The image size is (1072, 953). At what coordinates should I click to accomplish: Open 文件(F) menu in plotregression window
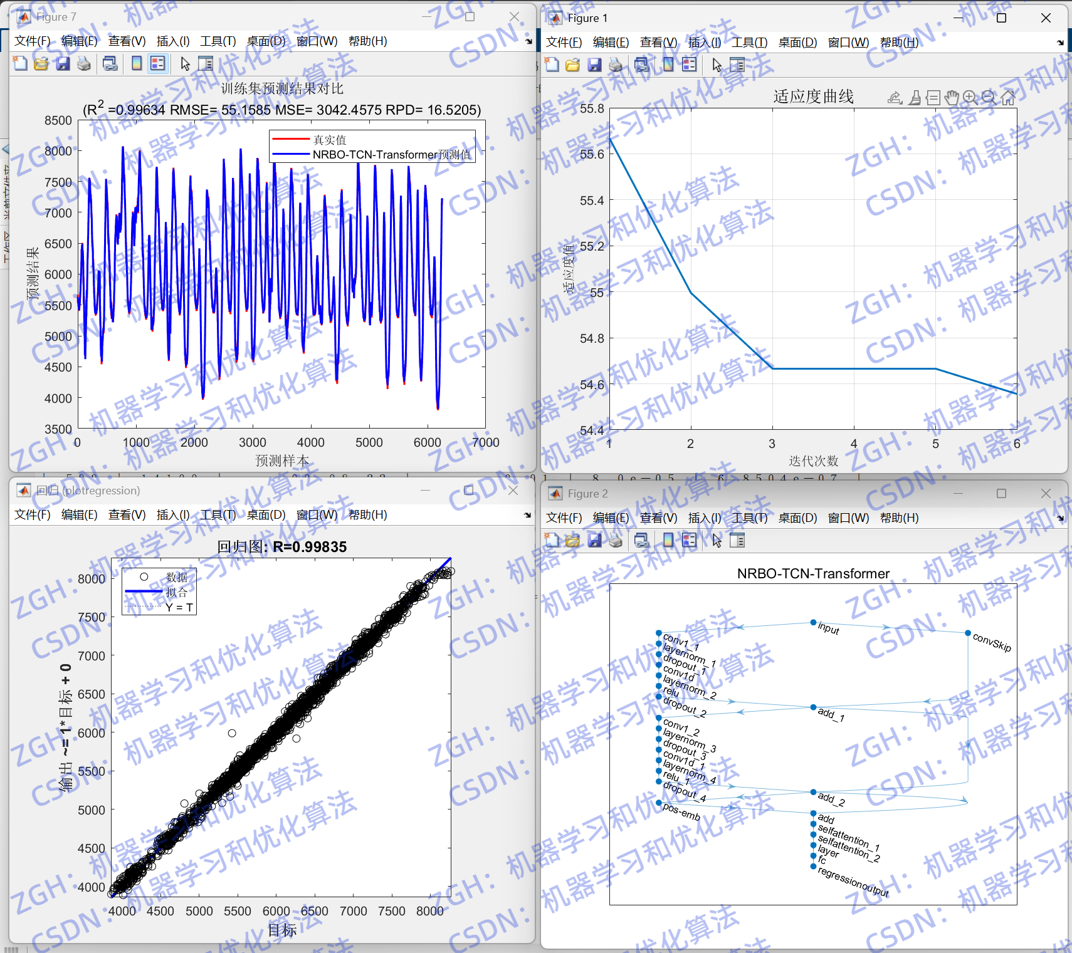[33, 515]
